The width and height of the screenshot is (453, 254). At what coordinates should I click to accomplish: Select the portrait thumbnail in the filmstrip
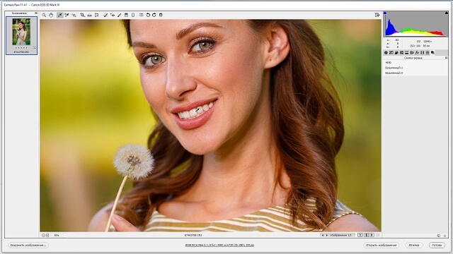pyautogui.click(x=21, y=35)
